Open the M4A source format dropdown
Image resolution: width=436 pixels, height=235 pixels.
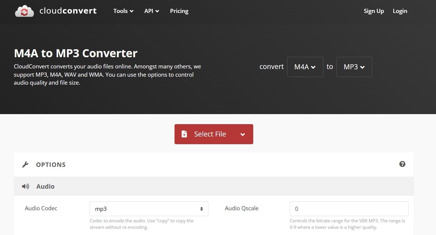pyautogui.click(x=305, y=67)
